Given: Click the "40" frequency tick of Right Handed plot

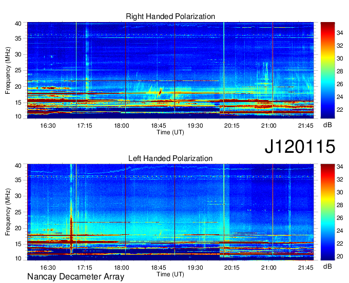Looking at the screenshot, I should pos(18,24).
